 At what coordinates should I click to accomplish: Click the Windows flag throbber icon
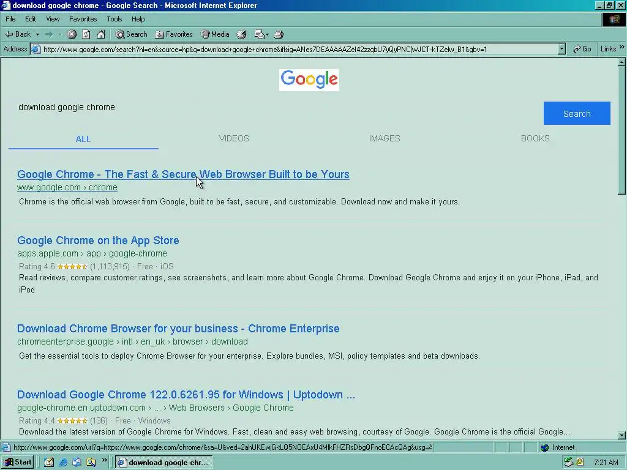click(x=614, y=20)
